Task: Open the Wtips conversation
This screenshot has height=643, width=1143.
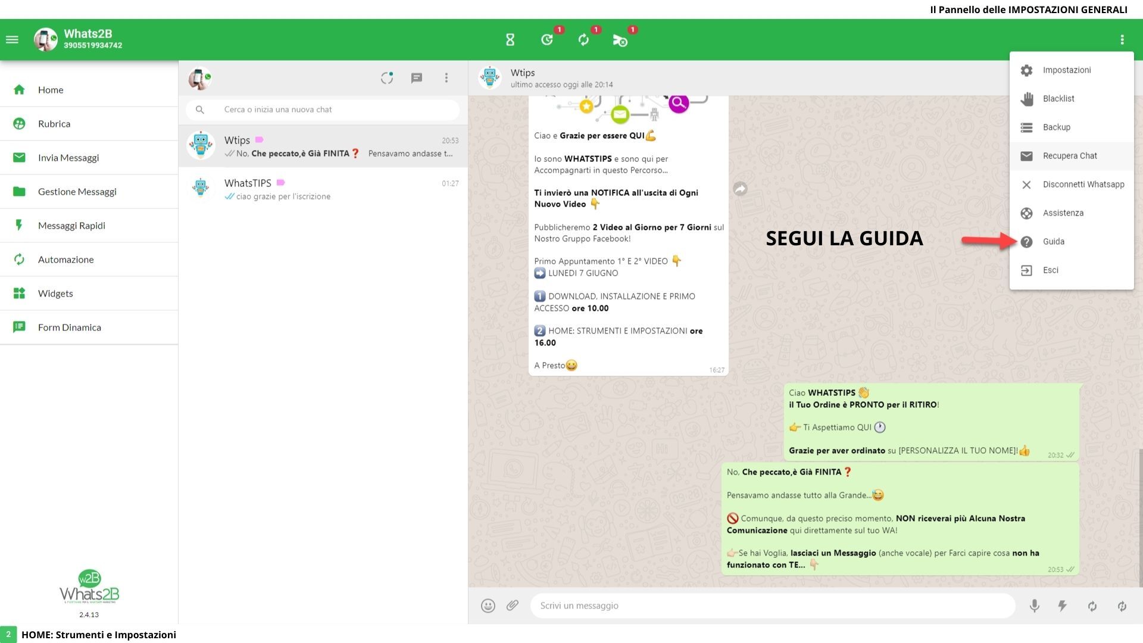Action: [x=323, y=146]
